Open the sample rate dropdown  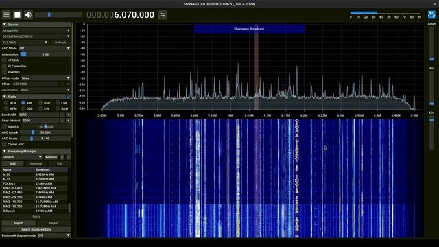click(25, 43)
